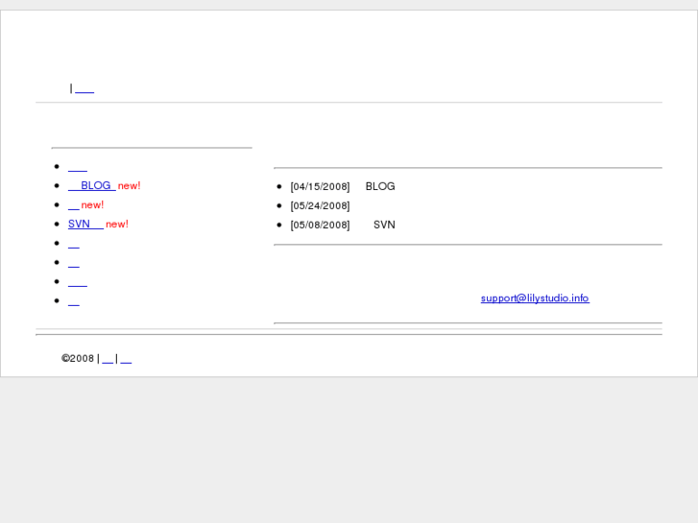Select the [05/24/2008] news date
Image resolution: width=698 pixels, height=523 pixels.
tap(320, 205)
